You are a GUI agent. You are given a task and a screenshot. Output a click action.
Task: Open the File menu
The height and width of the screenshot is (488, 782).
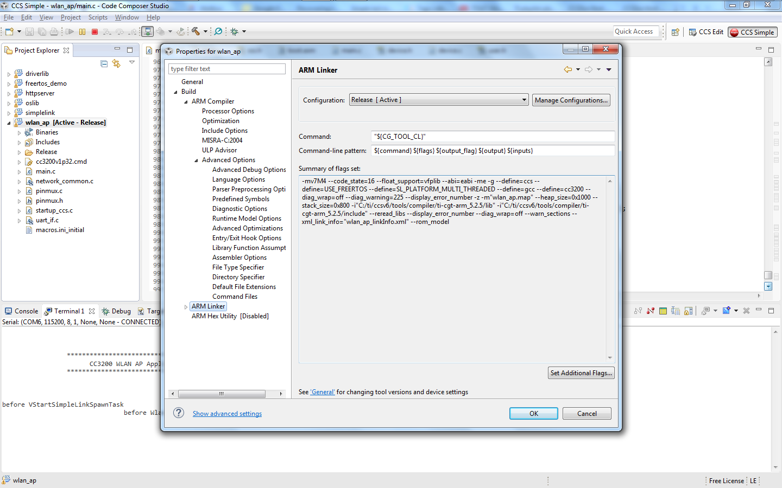point(9,17)
